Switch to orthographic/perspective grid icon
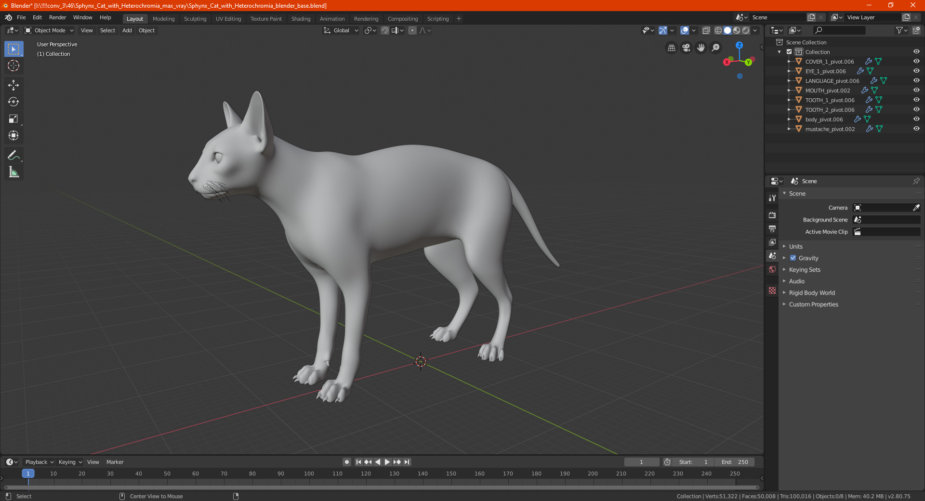This screenshot has height=501, width=925. point(671,48)
